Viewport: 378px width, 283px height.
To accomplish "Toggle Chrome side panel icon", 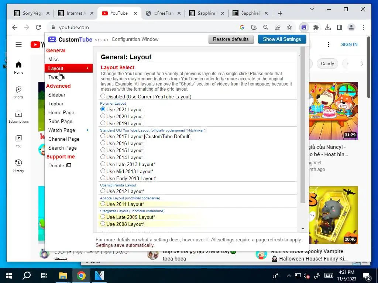I will (340, 27).
